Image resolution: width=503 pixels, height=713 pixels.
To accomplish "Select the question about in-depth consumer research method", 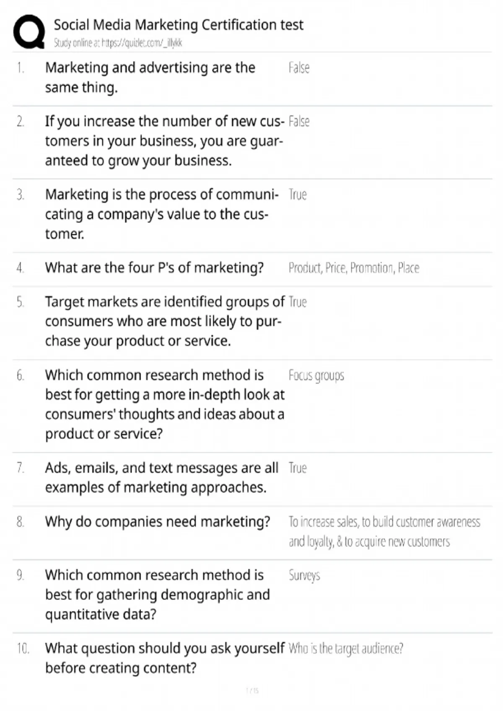I will 164,404.
